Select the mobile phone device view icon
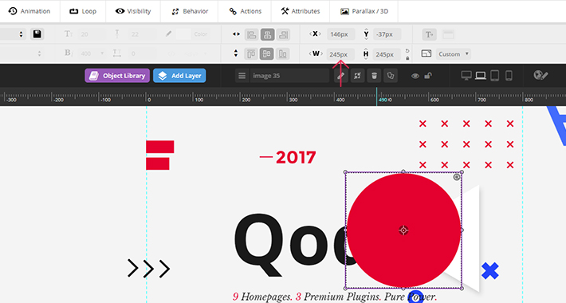Image resolution: width=566 pixels, height=303 pixels. [x=509, y=76]
